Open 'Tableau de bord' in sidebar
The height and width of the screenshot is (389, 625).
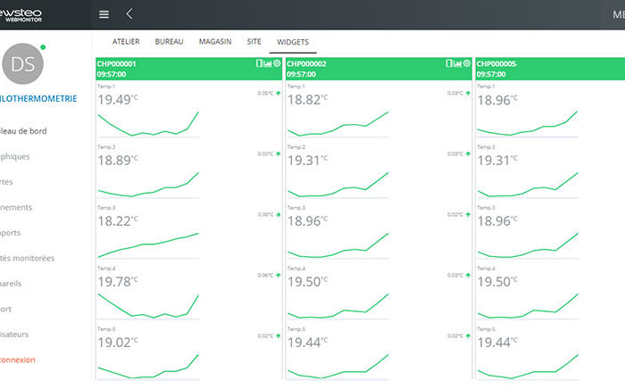[x=23, y=131]
